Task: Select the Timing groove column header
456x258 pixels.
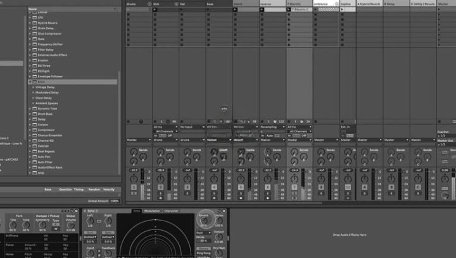Action: 79,190
